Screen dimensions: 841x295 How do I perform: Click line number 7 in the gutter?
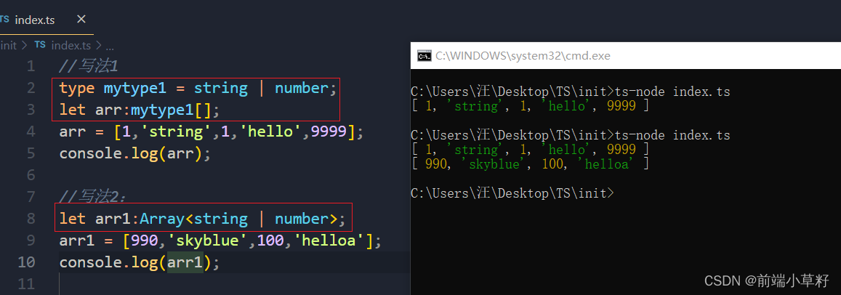[x=30, y=197]
